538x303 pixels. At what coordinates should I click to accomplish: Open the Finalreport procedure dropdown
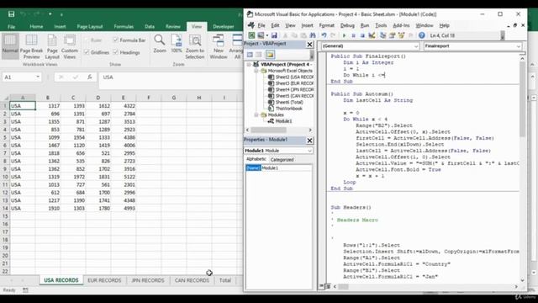(518, 46)
